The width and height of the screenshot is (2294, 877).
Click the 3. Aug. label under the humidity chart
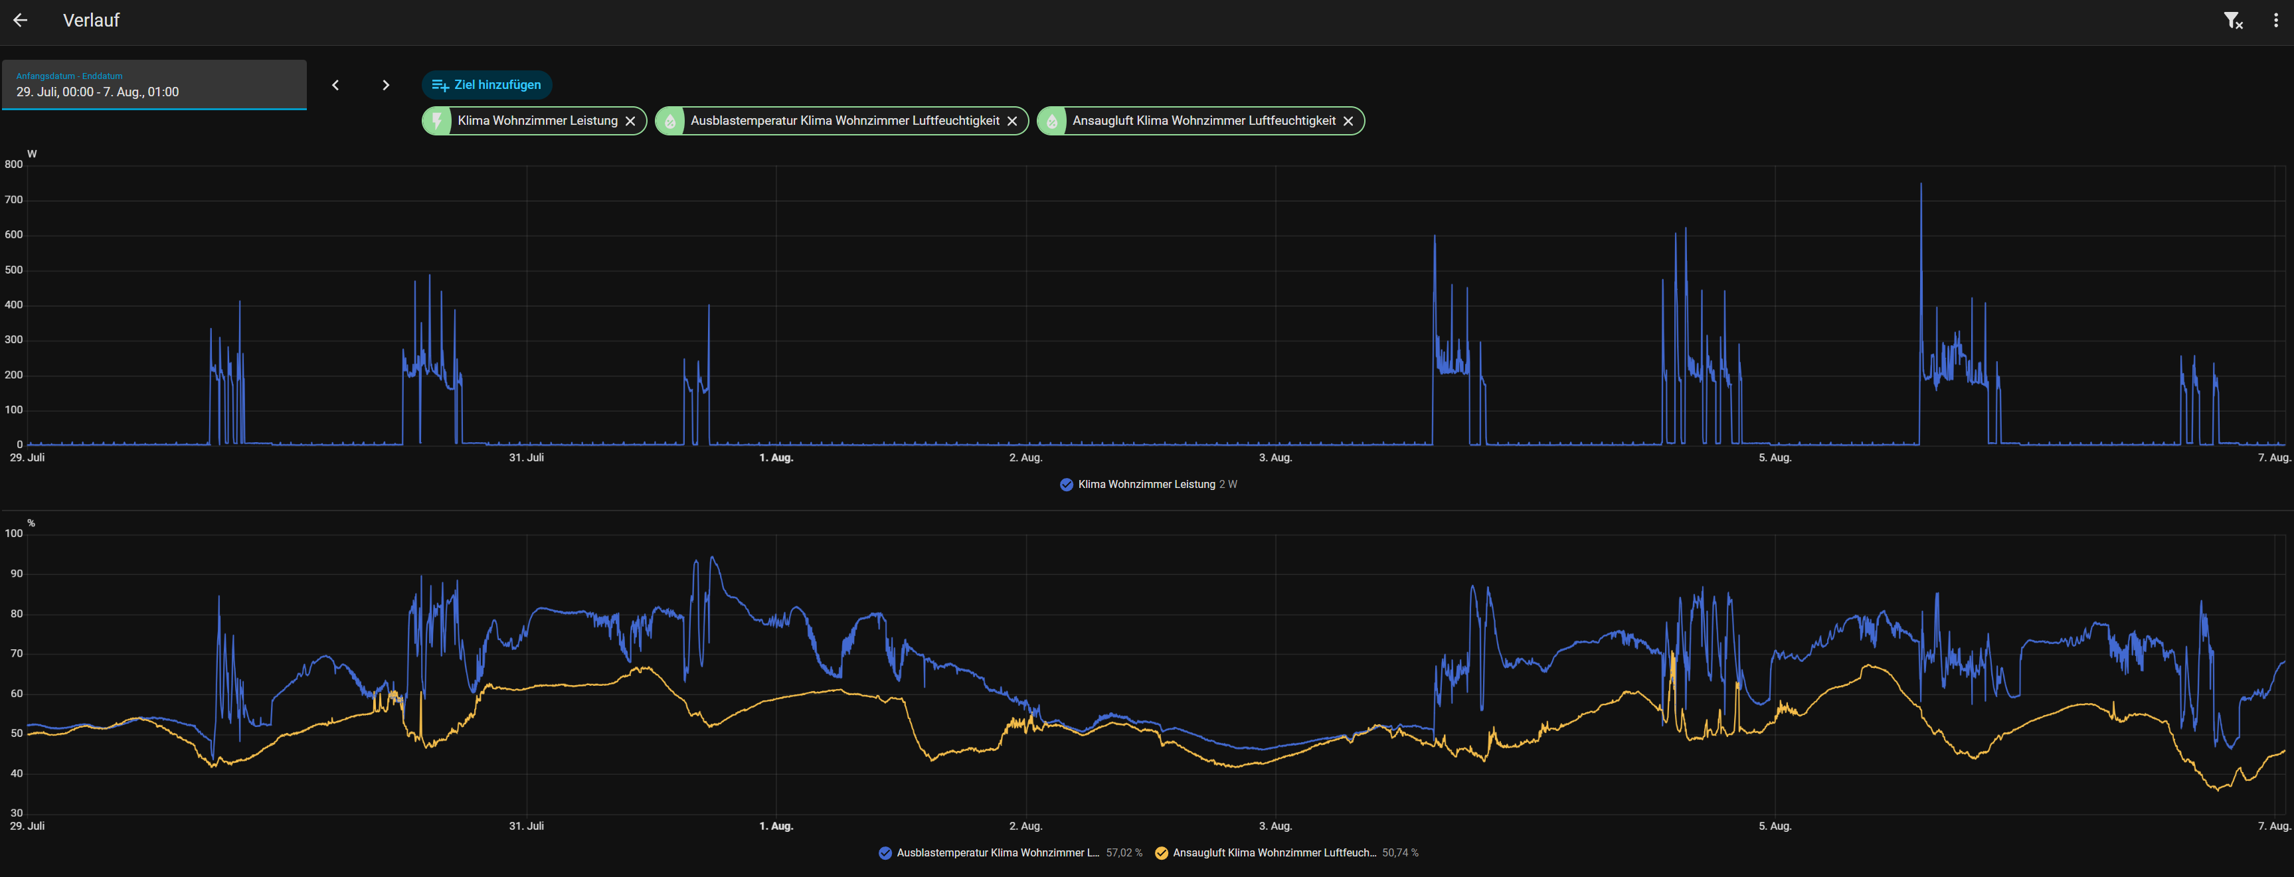tap(1275, 827)
